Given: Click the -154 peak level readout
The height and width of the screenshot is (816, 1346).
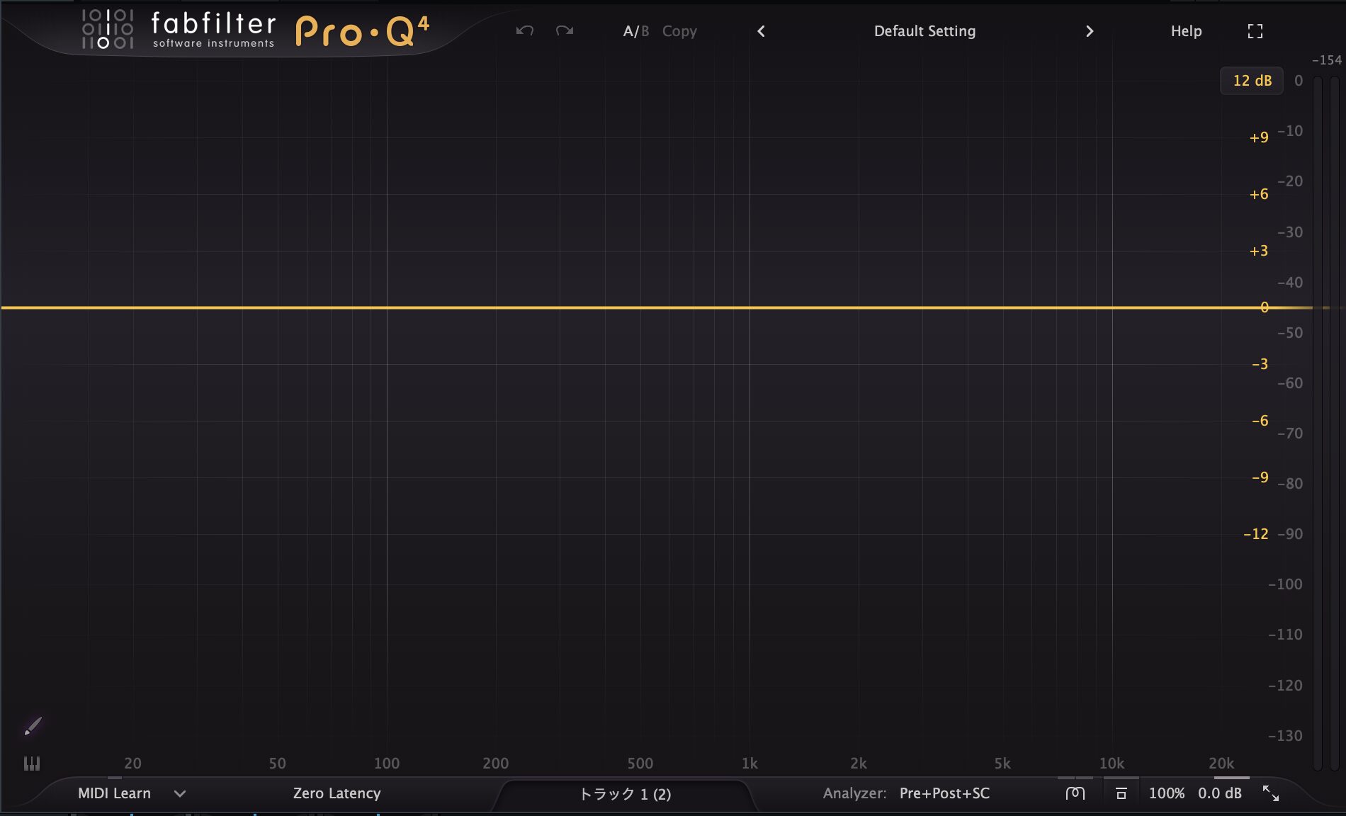Looking at the screenshot, I should click(x=1327, y=60).
